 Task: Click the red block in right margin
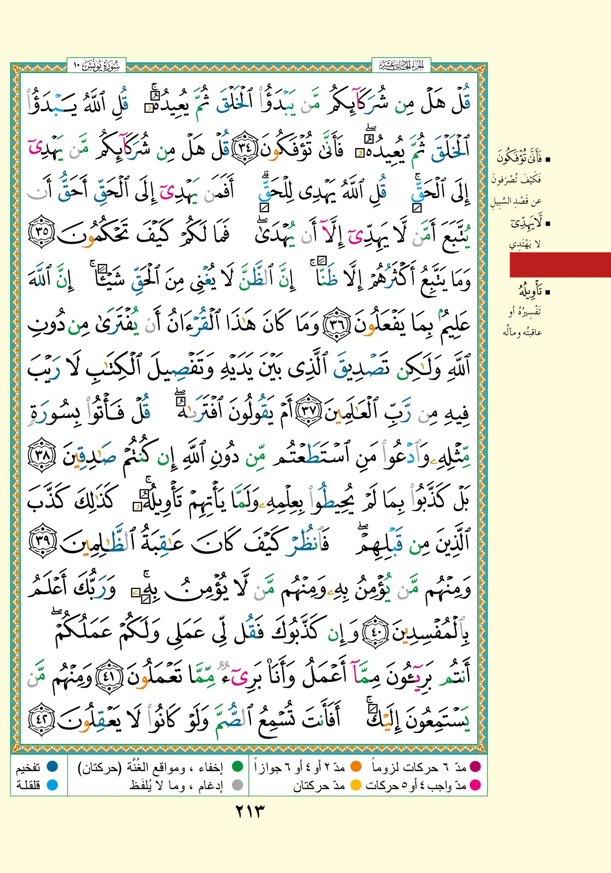[560, 265]
